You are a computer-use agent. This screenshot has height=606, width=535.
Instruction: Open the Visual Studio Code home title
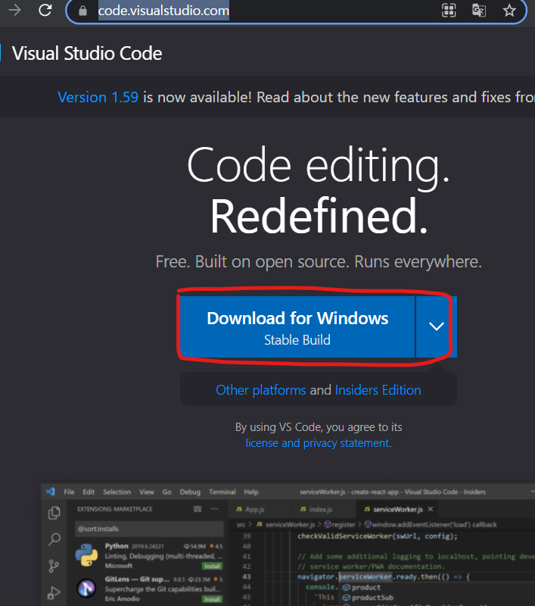click(x=87, y=53)
